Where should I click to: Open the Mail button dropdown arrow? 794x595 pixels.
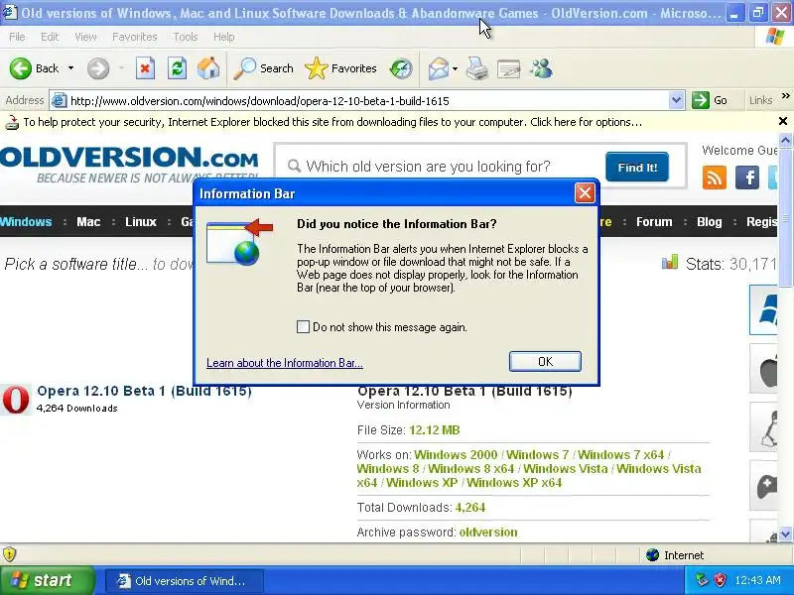pyautogui.click(x=455, y=68)
